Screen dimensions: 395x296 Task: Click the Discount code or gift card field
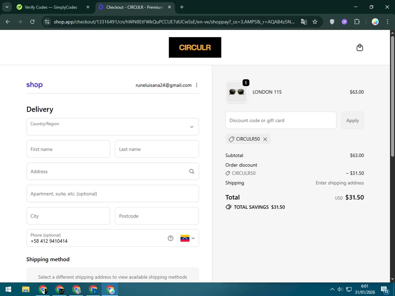pos(281,121)
